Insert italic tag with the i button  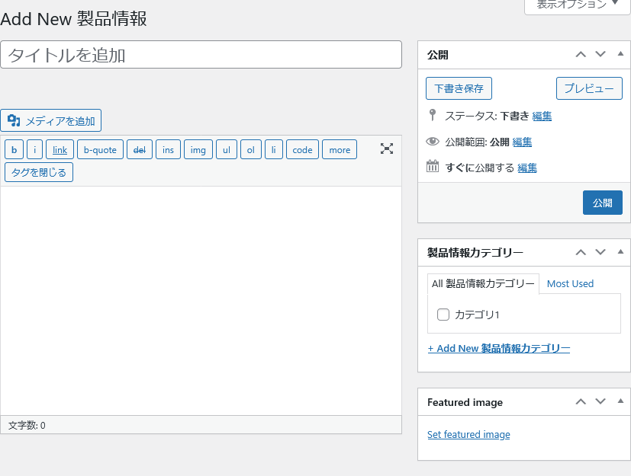click(x=35, y=150)
